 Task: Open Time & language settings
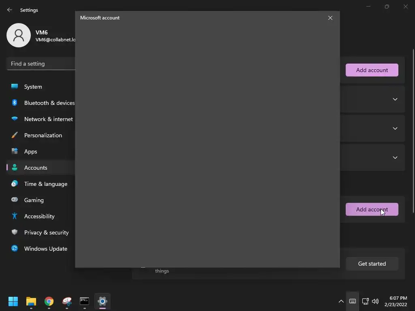[41, 184]
